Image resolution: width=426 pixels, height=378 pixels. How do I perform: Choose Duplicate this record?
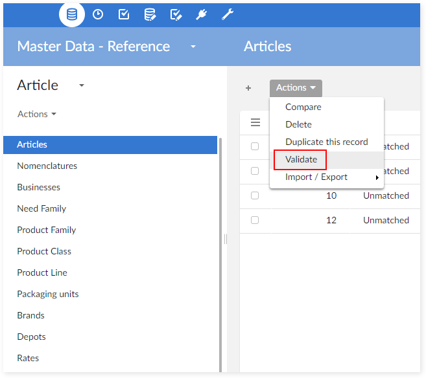coord(327,142)
